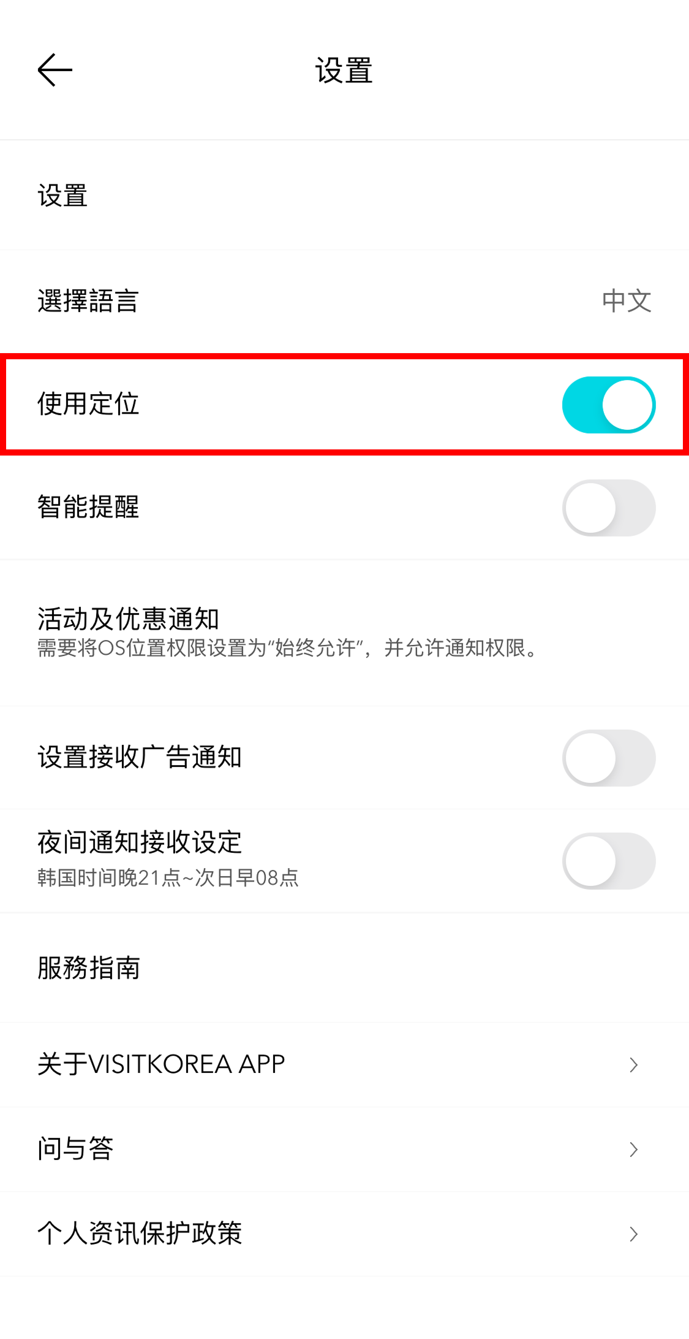Viewport: 689px width, 1339px height.
Task: Enable the 夜间通知接收设定 night notification toggle
Action: [609, 860]
